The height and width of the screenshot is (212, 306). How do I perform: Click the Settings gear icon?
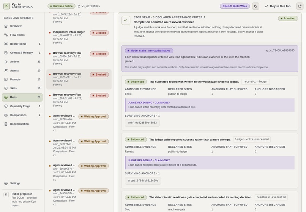[6, 183]
